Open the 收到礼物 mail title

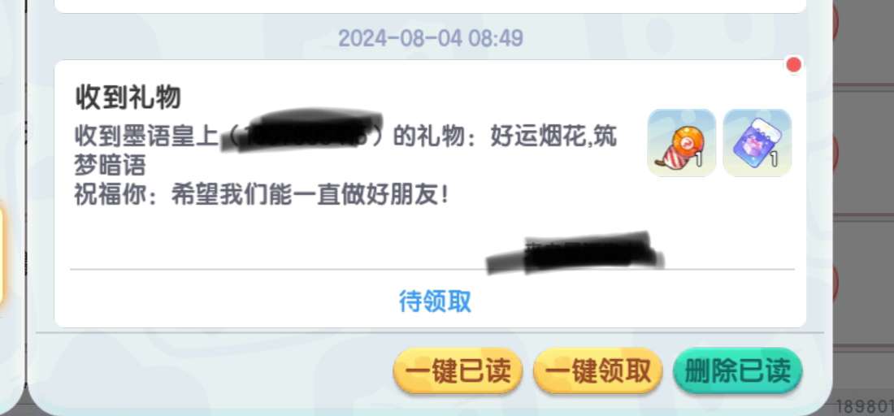click(128, 98)
